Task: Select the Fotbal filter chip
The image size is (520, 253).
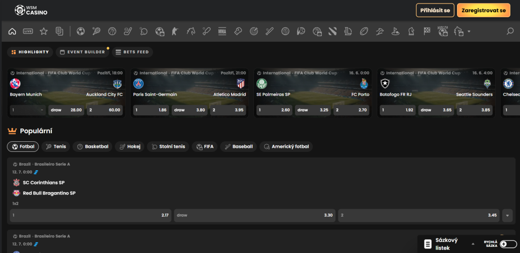Action: tap(23, 146)
